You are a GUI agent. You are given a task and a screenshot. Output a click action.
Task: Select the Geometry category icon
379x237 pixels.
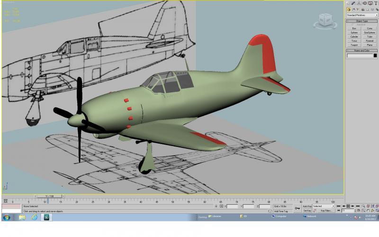(349, 9)
